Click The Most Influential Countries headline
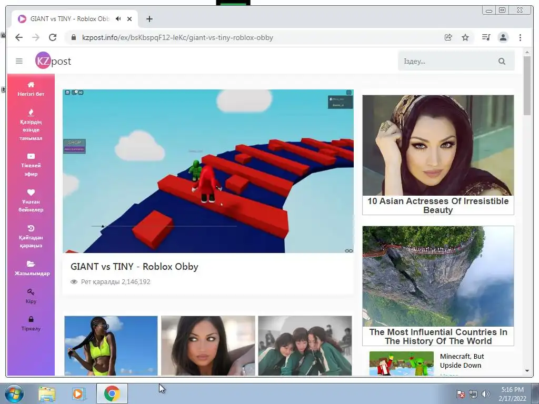539x404 pixels. click(x=438, y=336)
